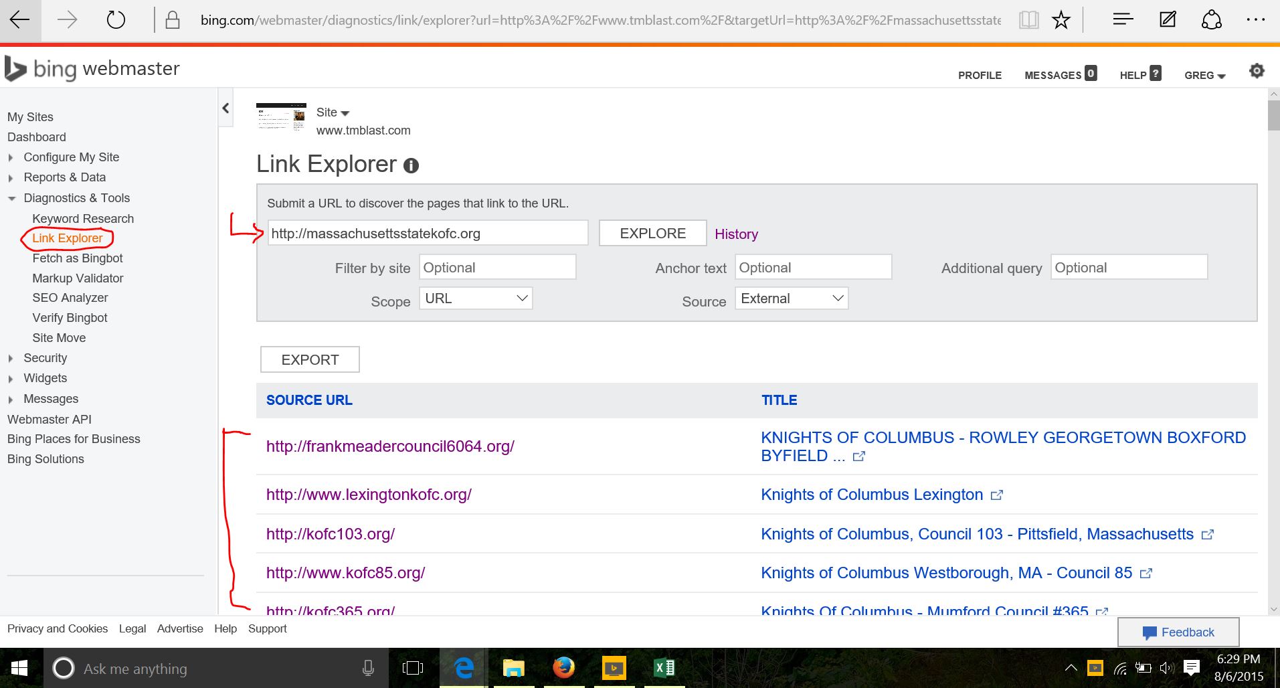The width and height of the screenshot is (1280, 688).
Task: Open MESSAGES in top menu
Action: click(1061, 74)
